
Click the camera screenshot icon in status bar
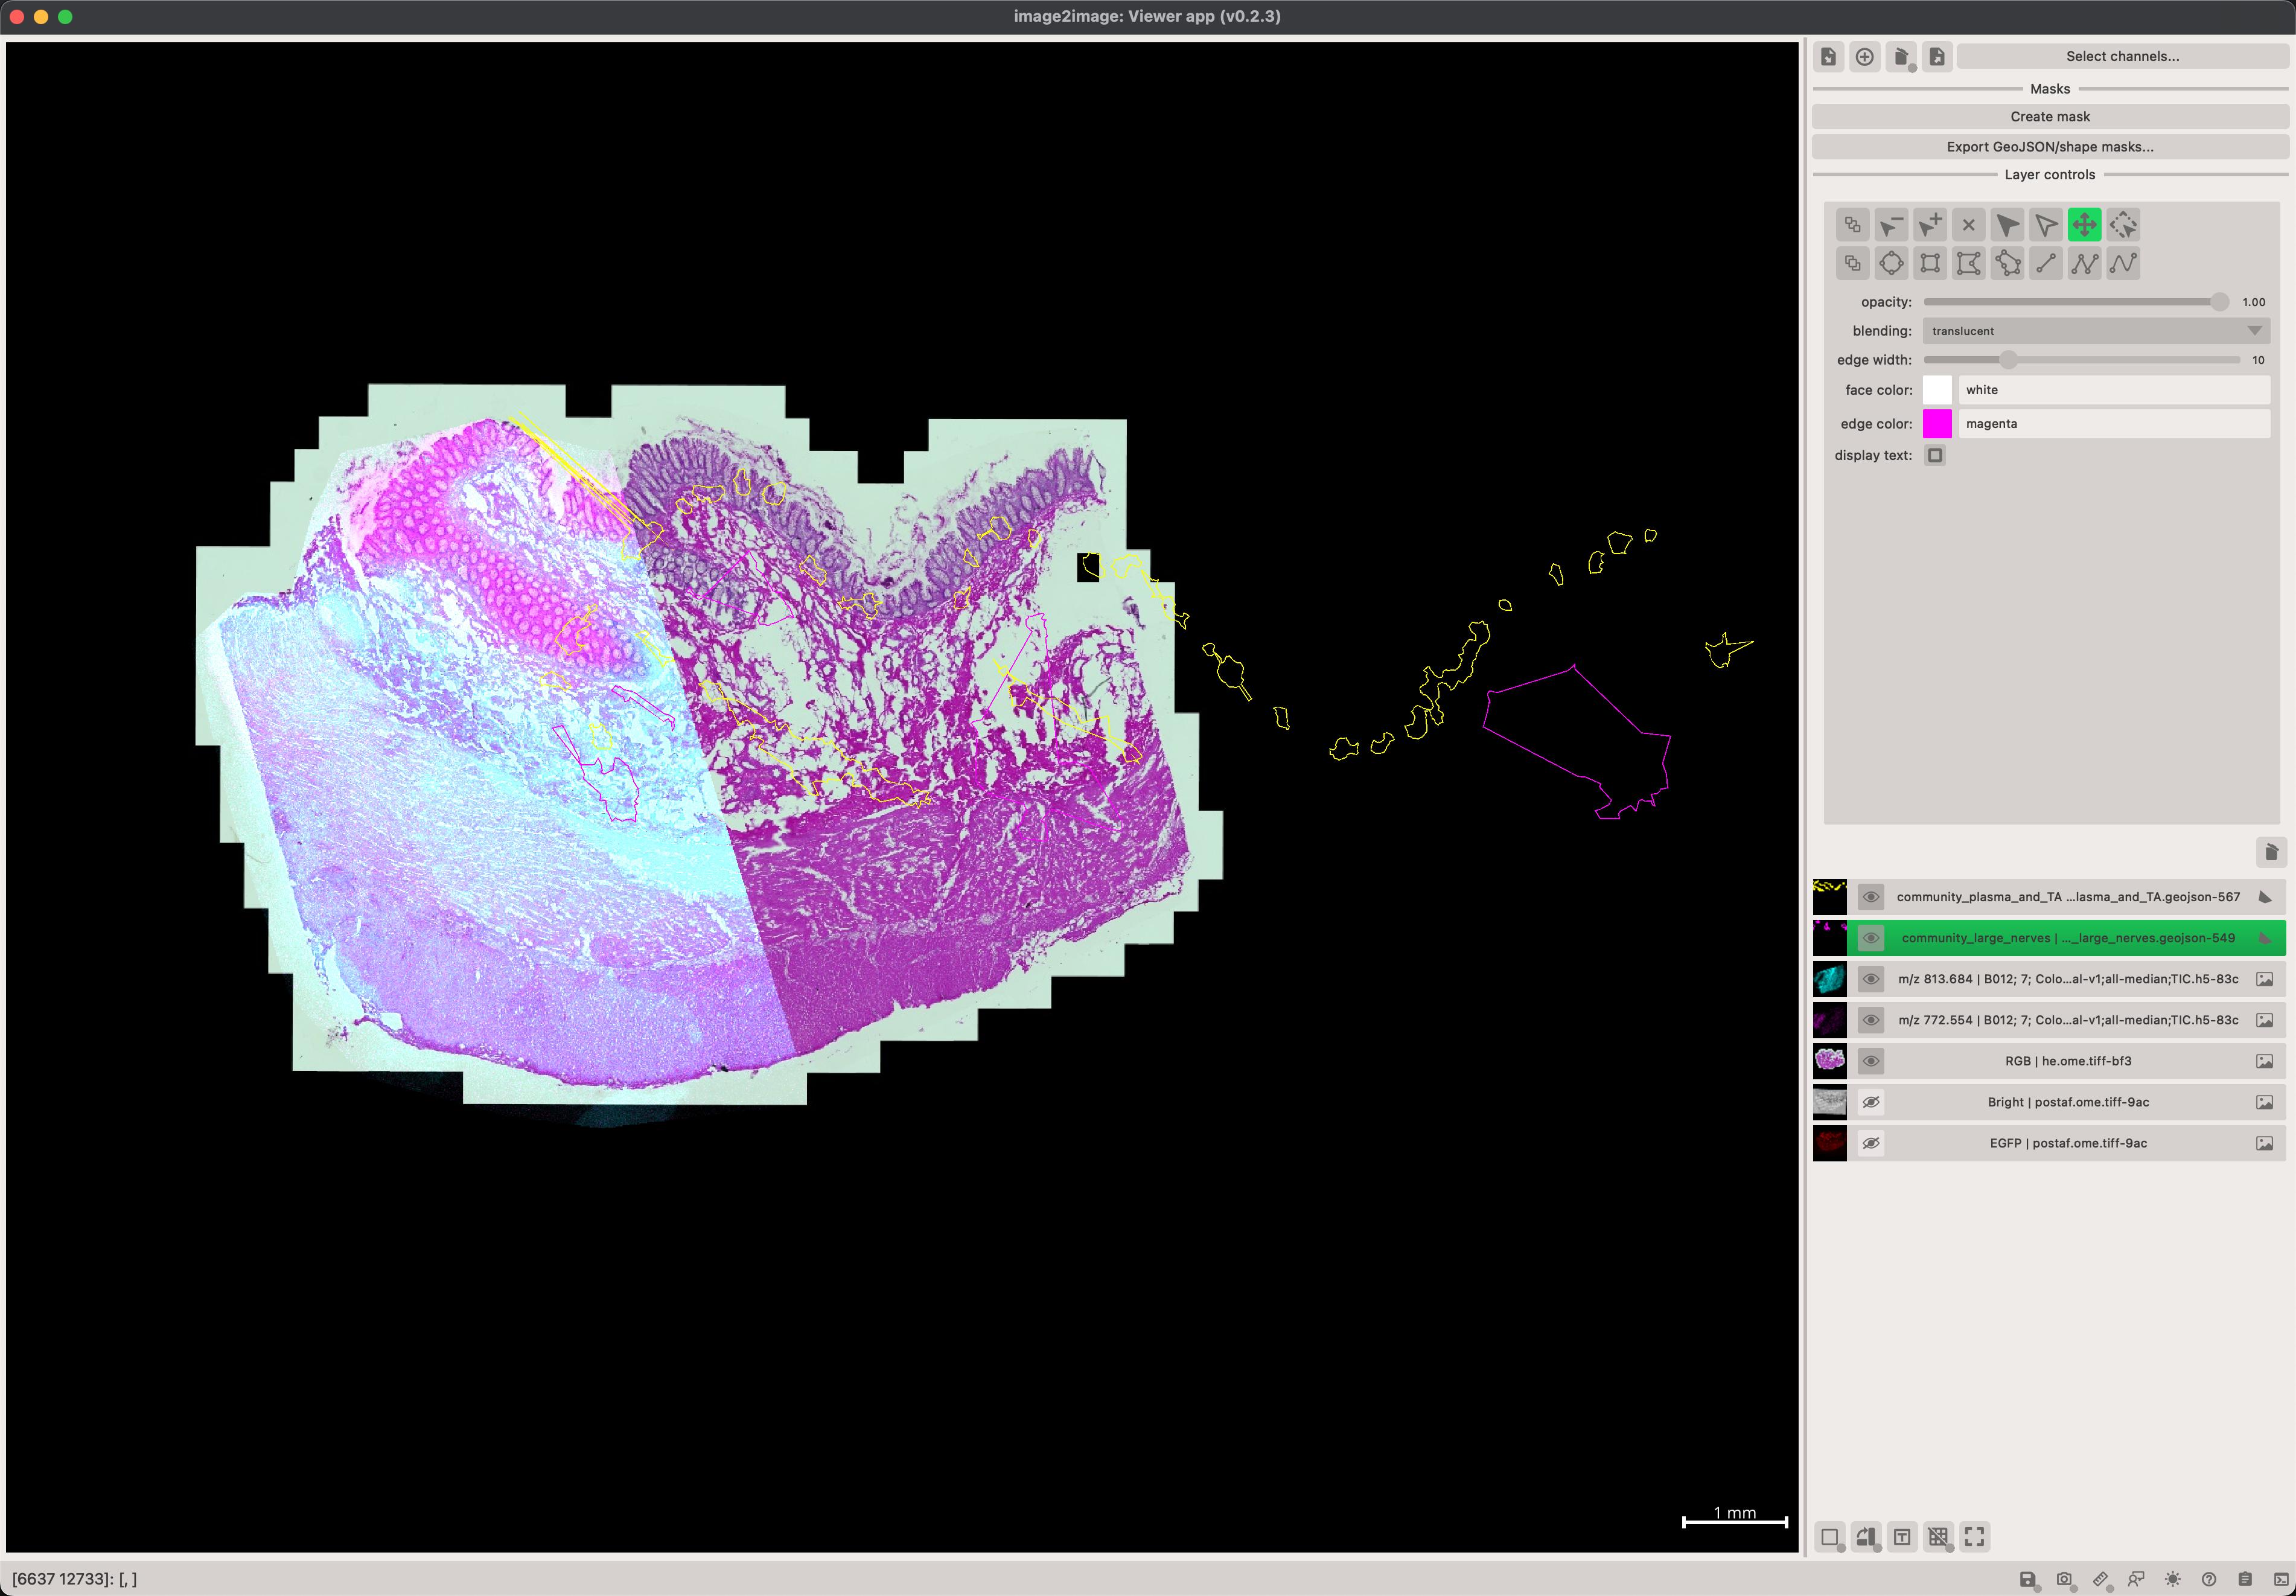(2064, 1579)
